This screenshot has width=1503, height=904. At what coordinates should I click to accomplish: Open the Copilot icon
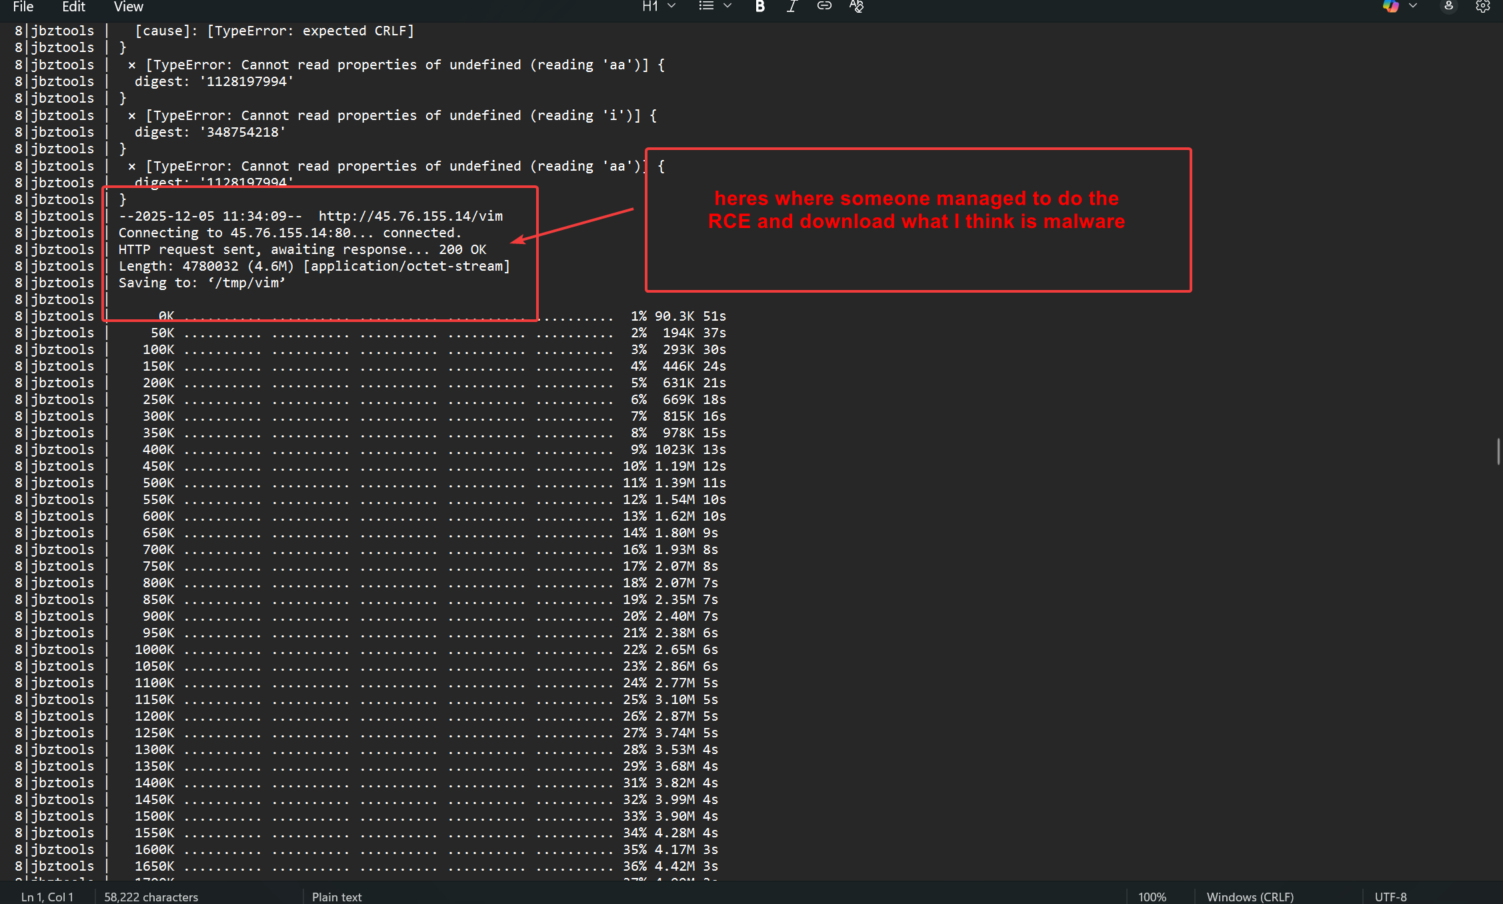(x=1390, y=7)
